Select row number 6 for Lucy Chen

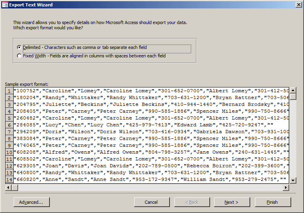pyautogui.click(x=9, y=125)
